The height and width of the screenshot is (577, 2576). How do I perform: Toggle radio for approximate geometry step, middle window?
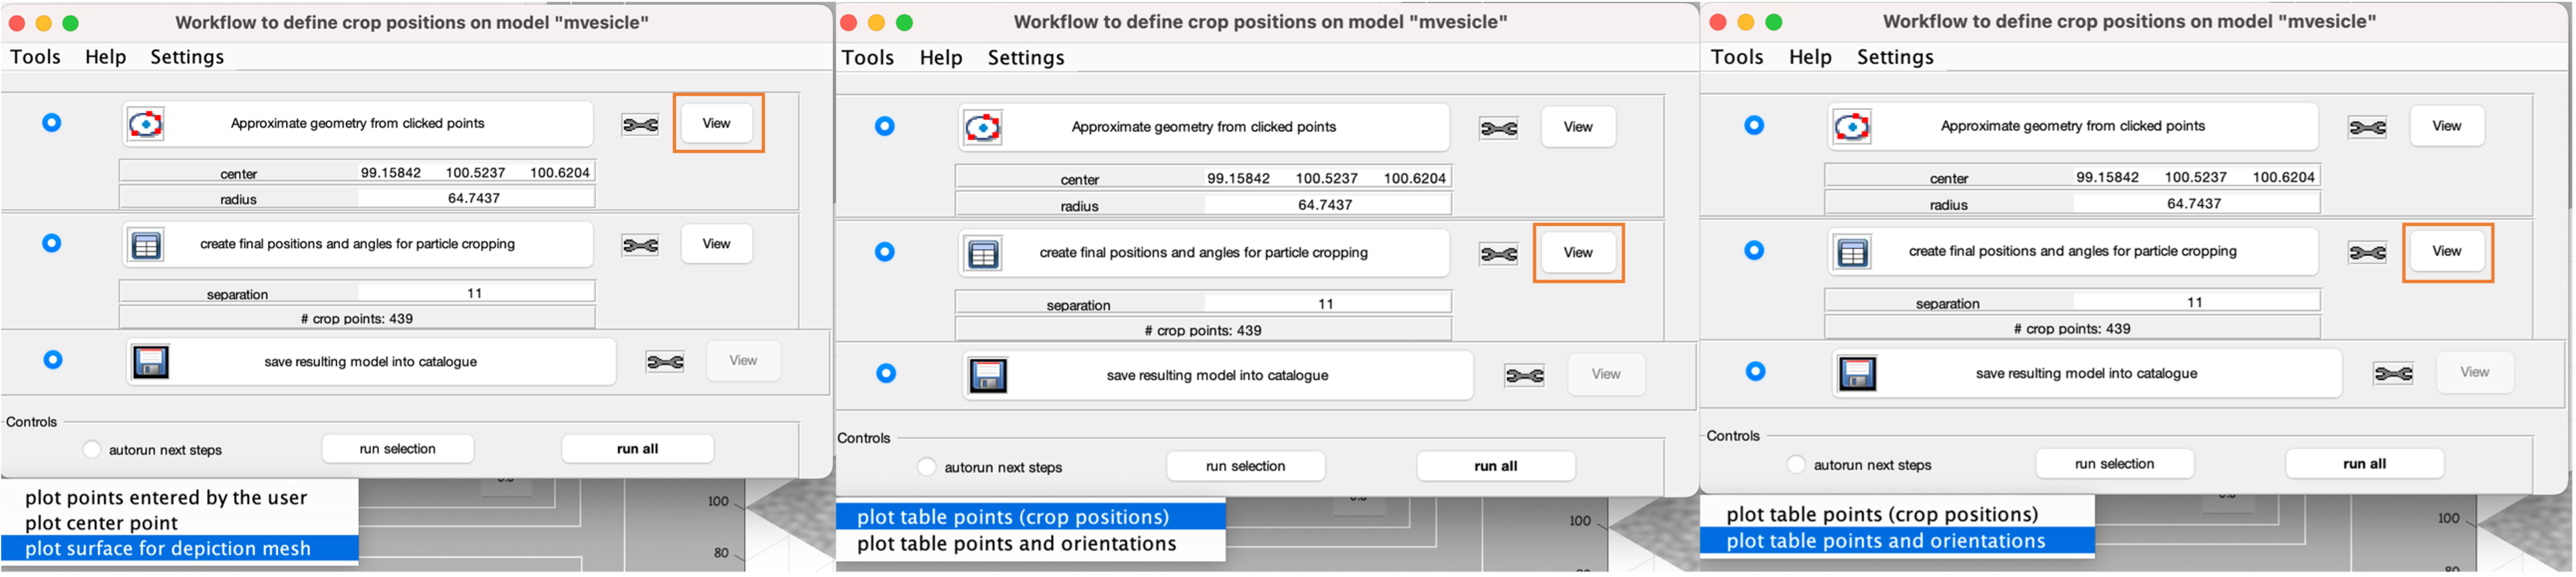[885, 127]
